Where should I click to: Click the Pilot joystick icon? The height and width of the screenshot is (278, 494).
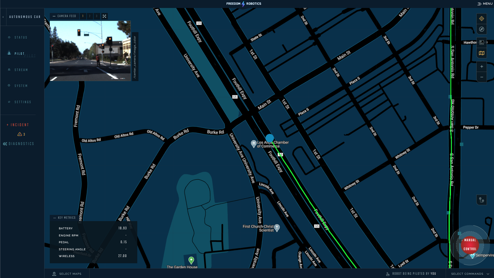[x=9, y=53]
